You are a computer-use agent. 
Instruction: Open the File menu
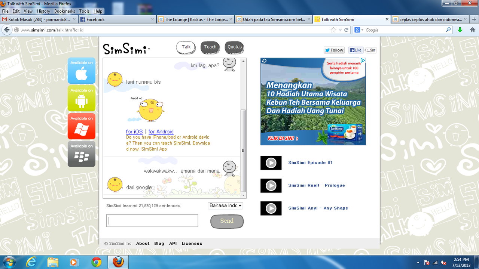click(x=5, y=11)
